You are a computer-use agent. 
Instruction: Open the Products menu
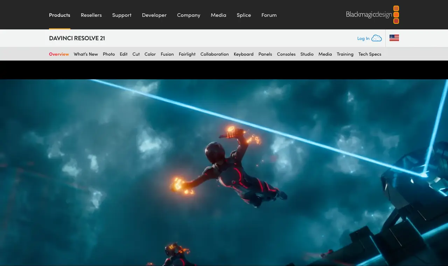[x=59, y=15]
